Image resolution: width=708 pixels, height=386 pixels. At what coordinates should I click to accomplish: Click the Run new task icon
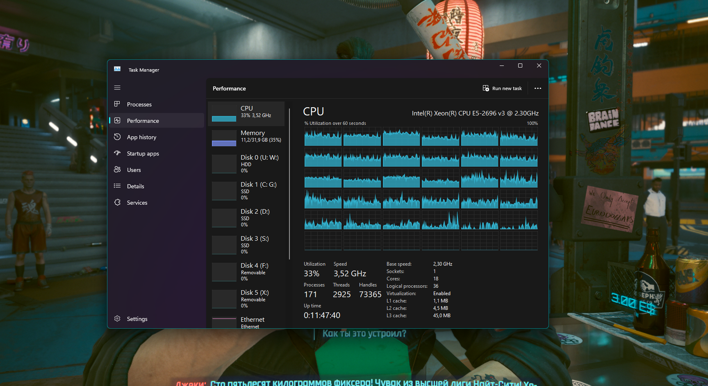coord(486,88)
